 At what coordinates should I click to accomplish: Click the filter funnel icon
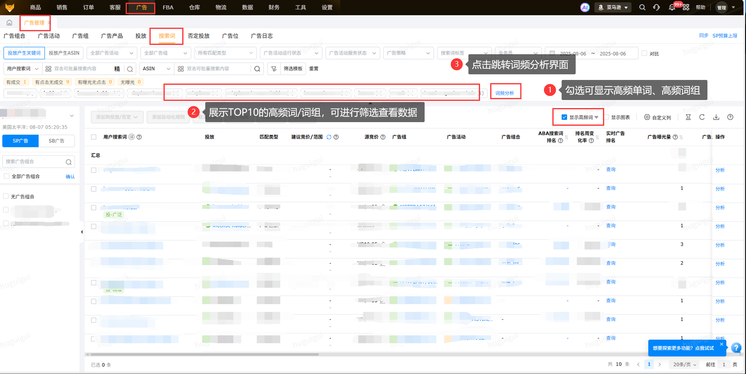tap(274, 69)
